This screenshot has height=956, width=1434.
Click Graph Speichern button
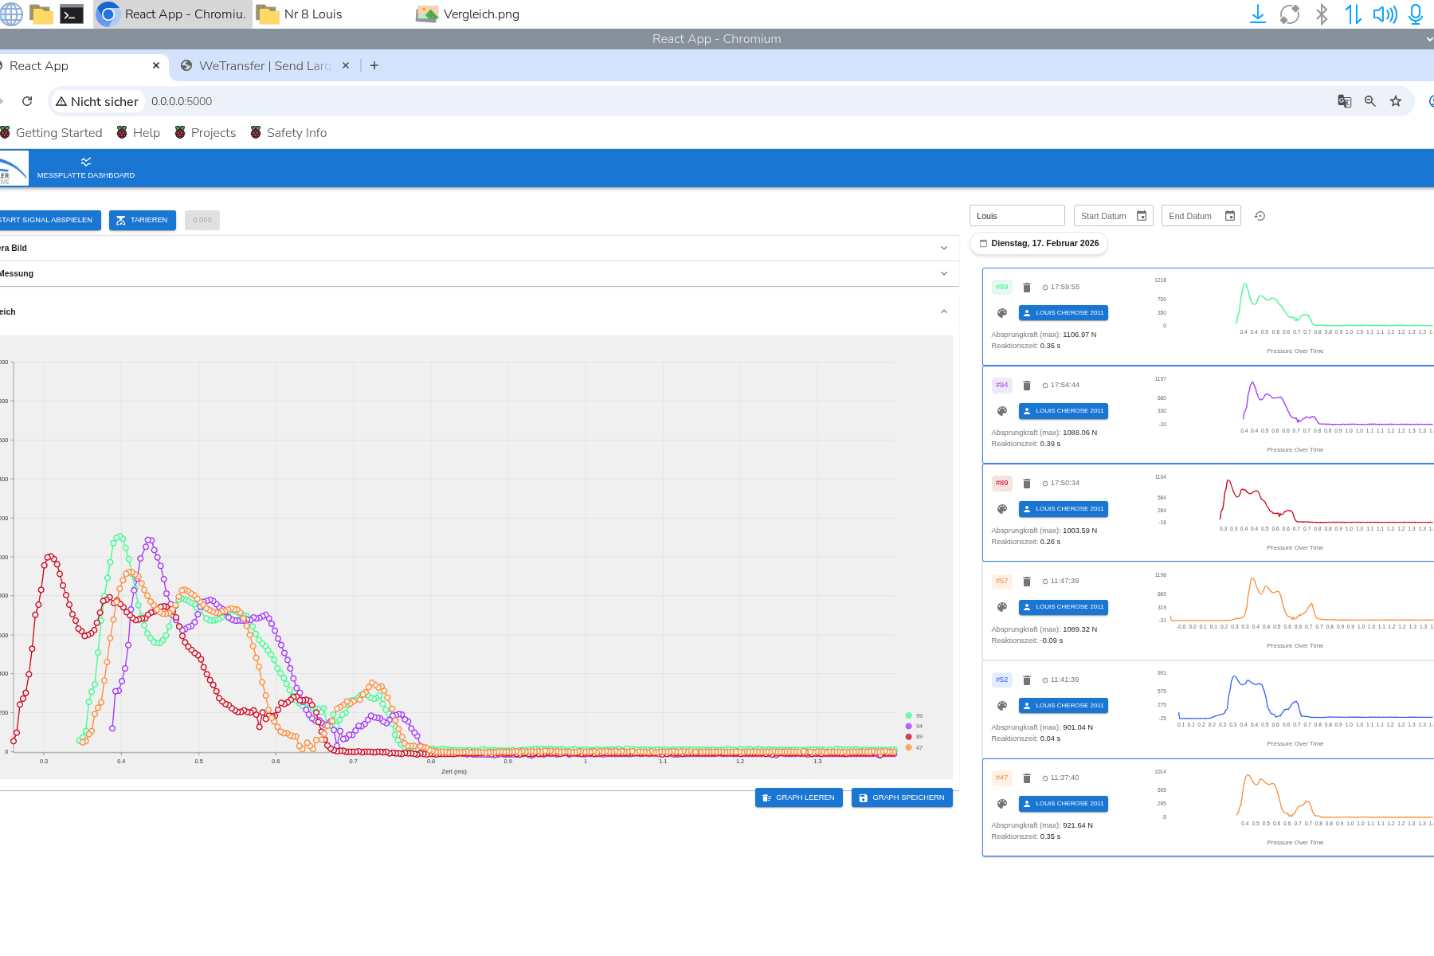tap(902, 797)
